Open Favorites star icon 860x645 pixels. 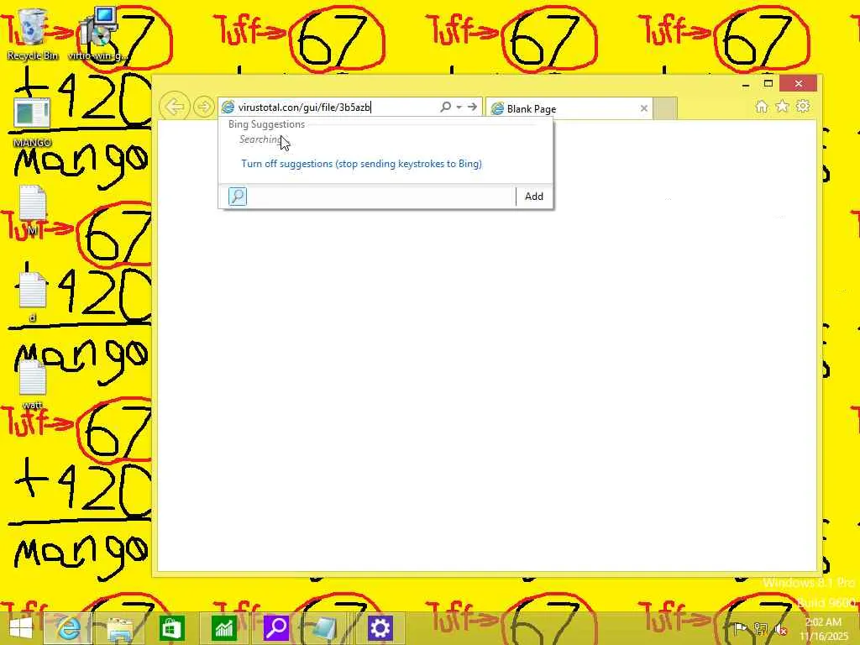pyautogui.click(x=782, y=107)
